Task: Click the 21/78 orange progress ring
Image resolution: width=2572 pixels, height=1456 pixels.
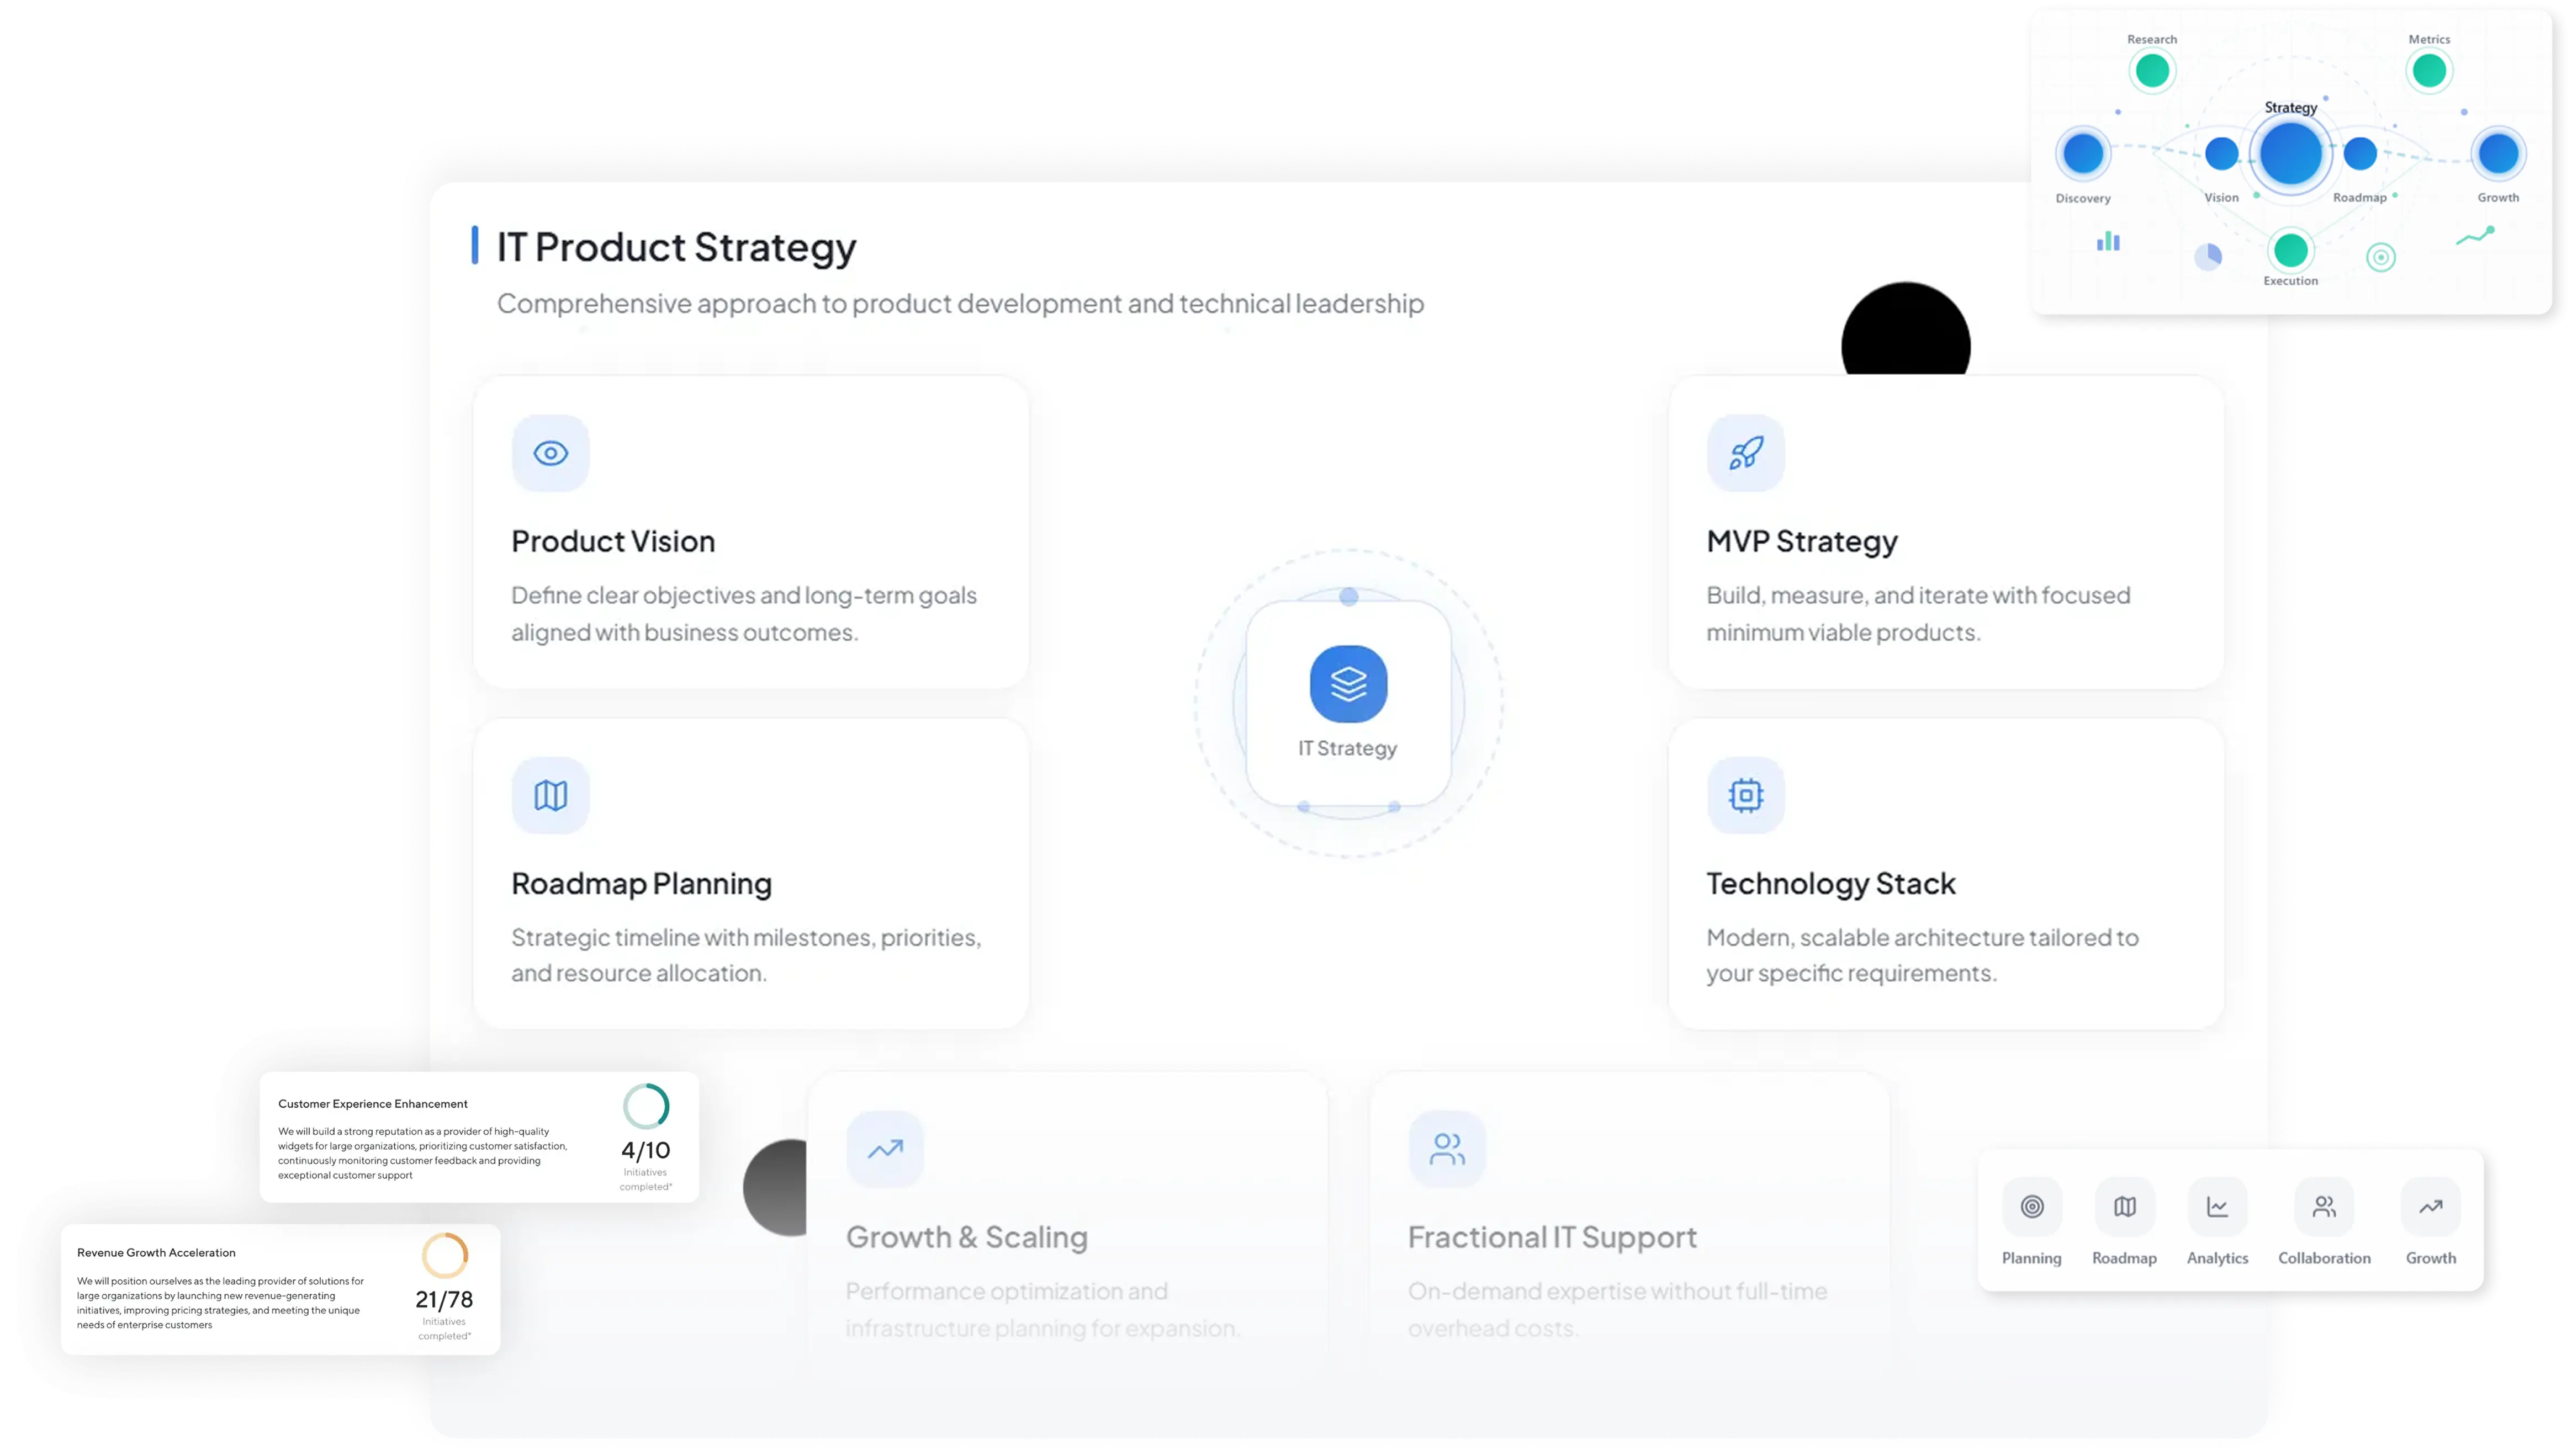Action: pyautogui.click(x=444, y=1255)
